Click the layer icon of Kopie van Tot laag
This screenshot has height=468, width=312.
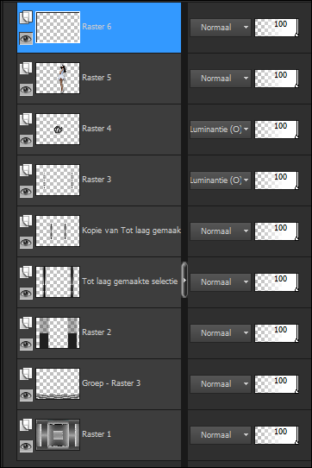(x=26, y=221)
